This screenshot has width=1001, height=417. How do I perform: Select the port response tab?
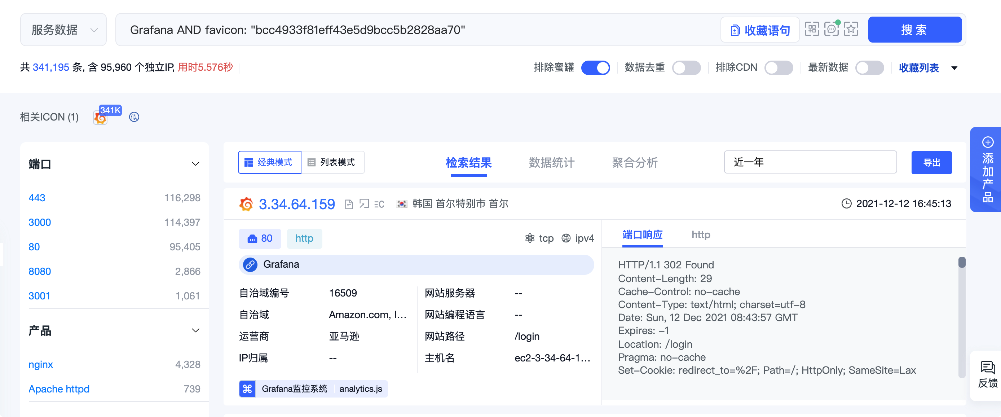642,235
